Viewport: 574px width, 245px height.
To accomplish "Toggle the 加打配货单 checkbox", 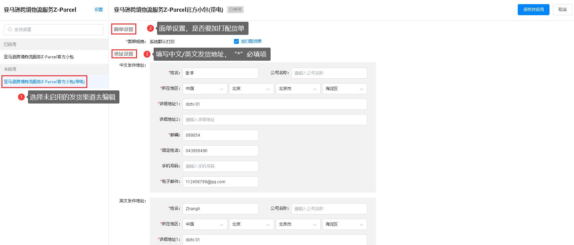I will click(x=236, y=41).
